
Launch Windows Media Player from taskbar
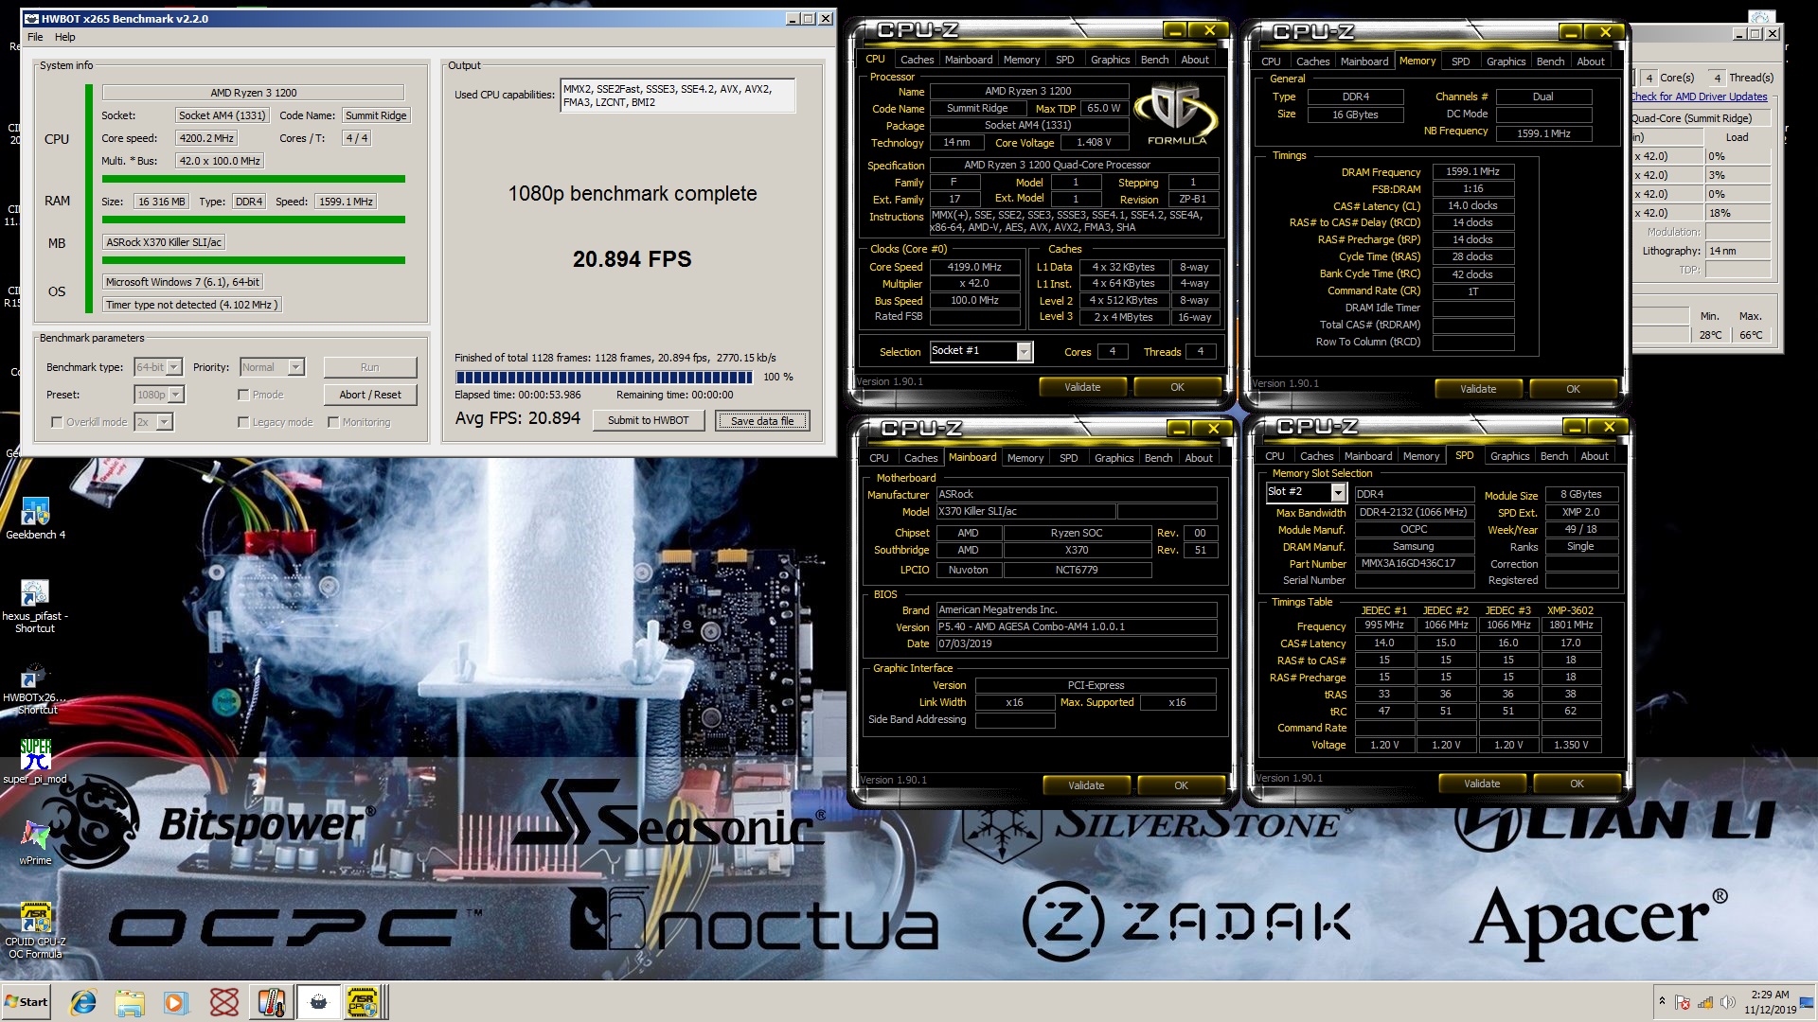176,1002
